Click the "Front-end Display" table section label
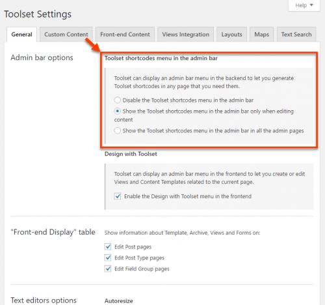325x305 pixels. [x=53, y=232]
